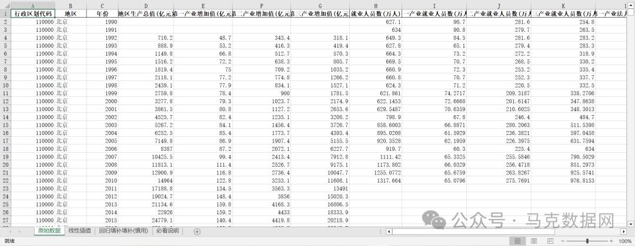
Task: Select the cell with value 1317.664
Action: click(376, 180)
